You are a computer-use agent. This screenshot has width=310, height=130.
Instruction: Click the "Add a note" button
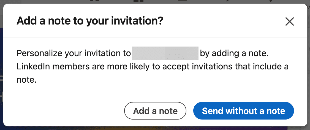(155, 111)
